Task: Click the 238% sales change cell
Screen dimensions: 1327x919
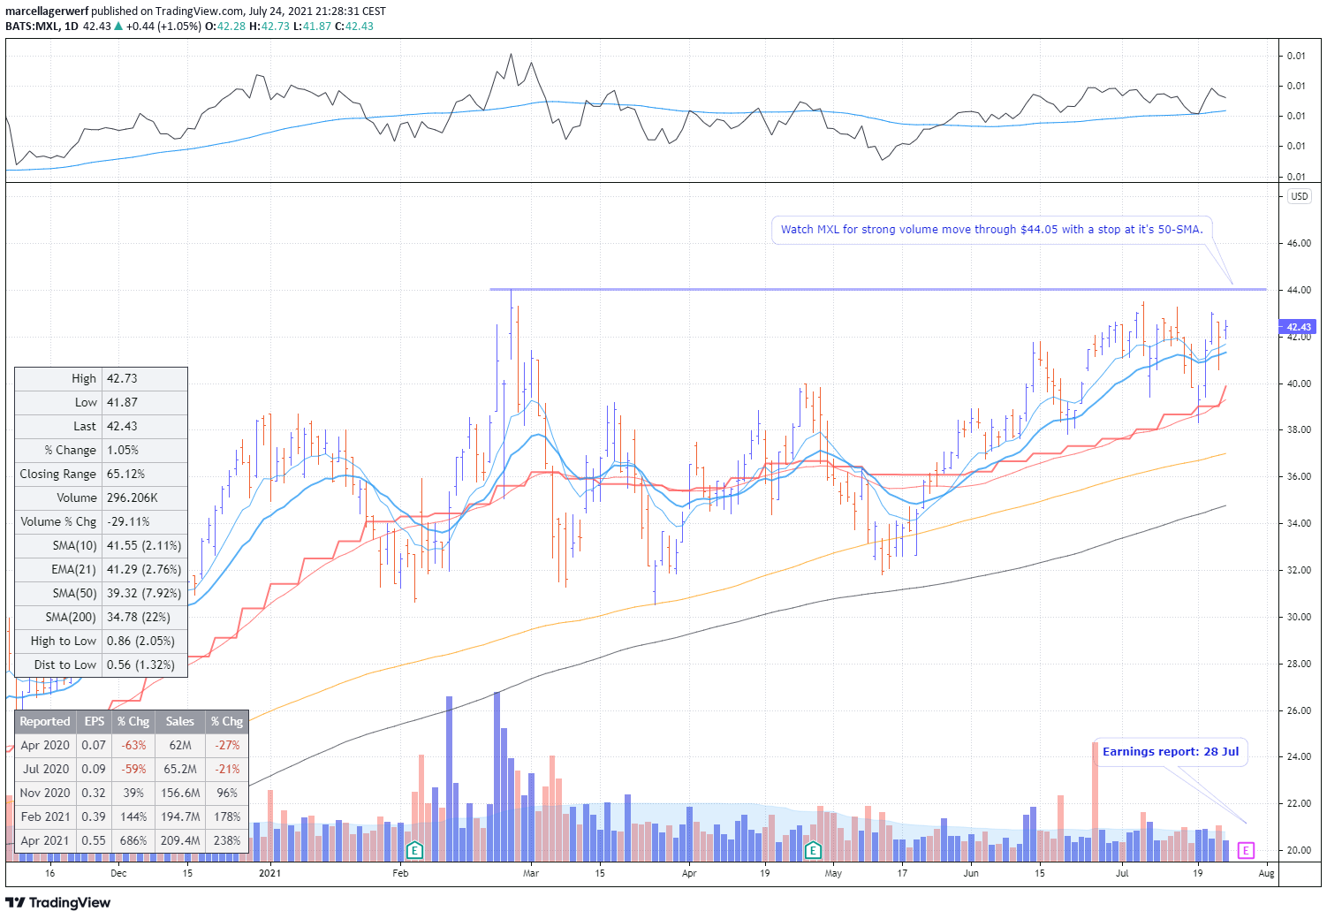Action: click(x=227, y=840)
